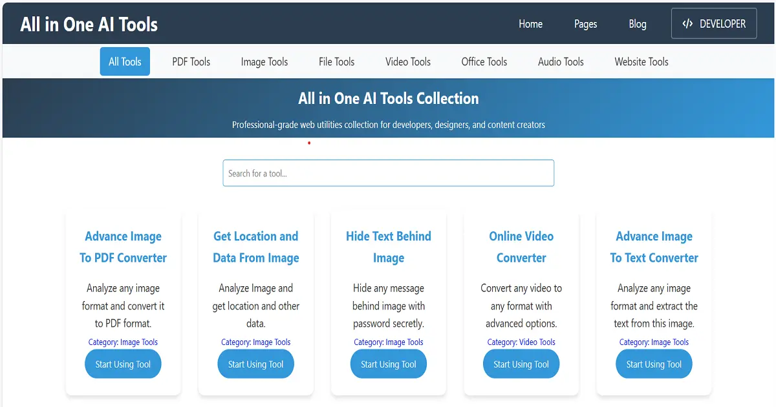The width and height of the screenshot is (776, 407).
Task: Open Get Location and Data From Image tool
Action: [255, 247]
